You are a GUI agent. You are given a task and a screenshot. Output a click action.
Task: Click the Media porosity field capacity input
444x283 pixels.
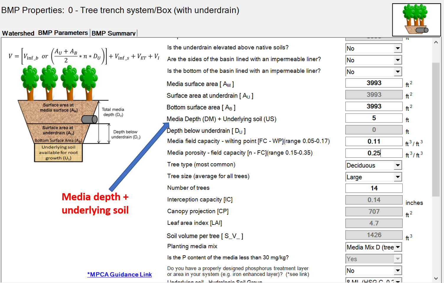pos(374,153)
